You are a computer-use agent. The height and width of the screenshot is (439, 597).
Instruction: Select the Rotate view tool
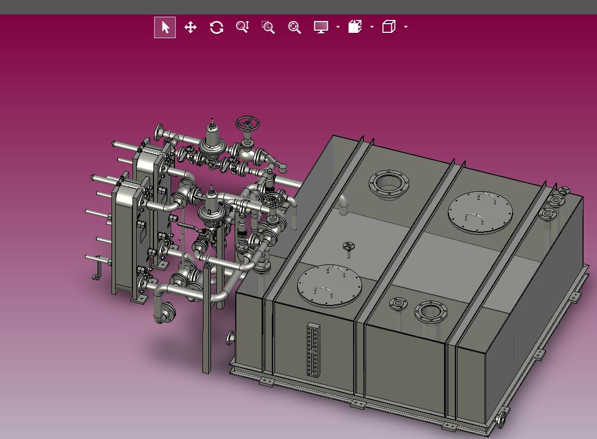tap(216, 27)
